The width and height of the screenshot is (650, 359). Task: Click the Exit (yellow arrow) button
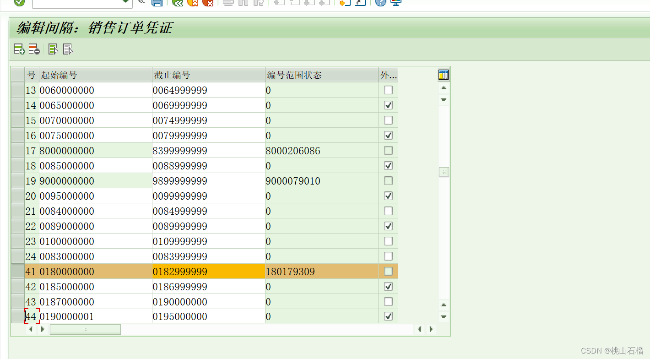tap(193, 3)
